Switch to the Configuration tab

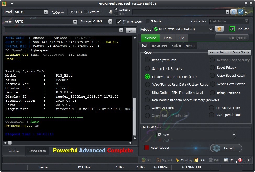coord(37,151)
